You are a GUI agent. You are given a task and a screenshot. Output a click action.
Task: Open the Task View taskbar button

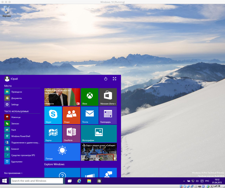(x=70, y=181)
